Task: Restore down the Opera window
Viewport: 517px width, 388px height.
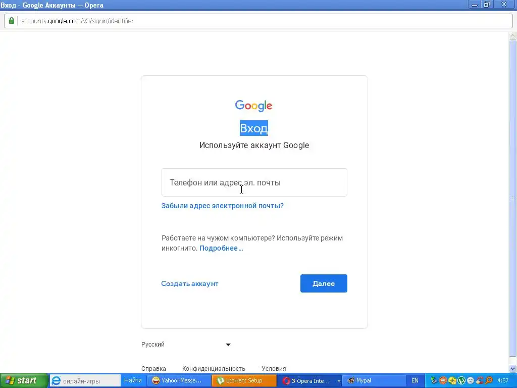Action: [x=487, y=5]
